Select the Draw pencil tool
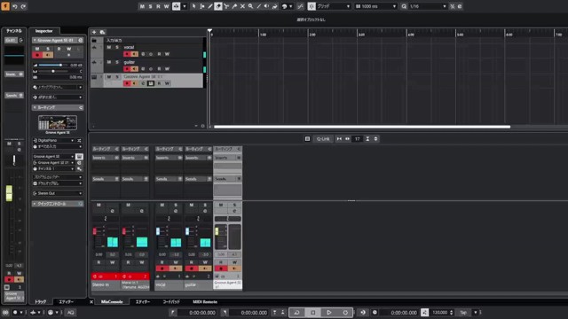 click(210, 6)
